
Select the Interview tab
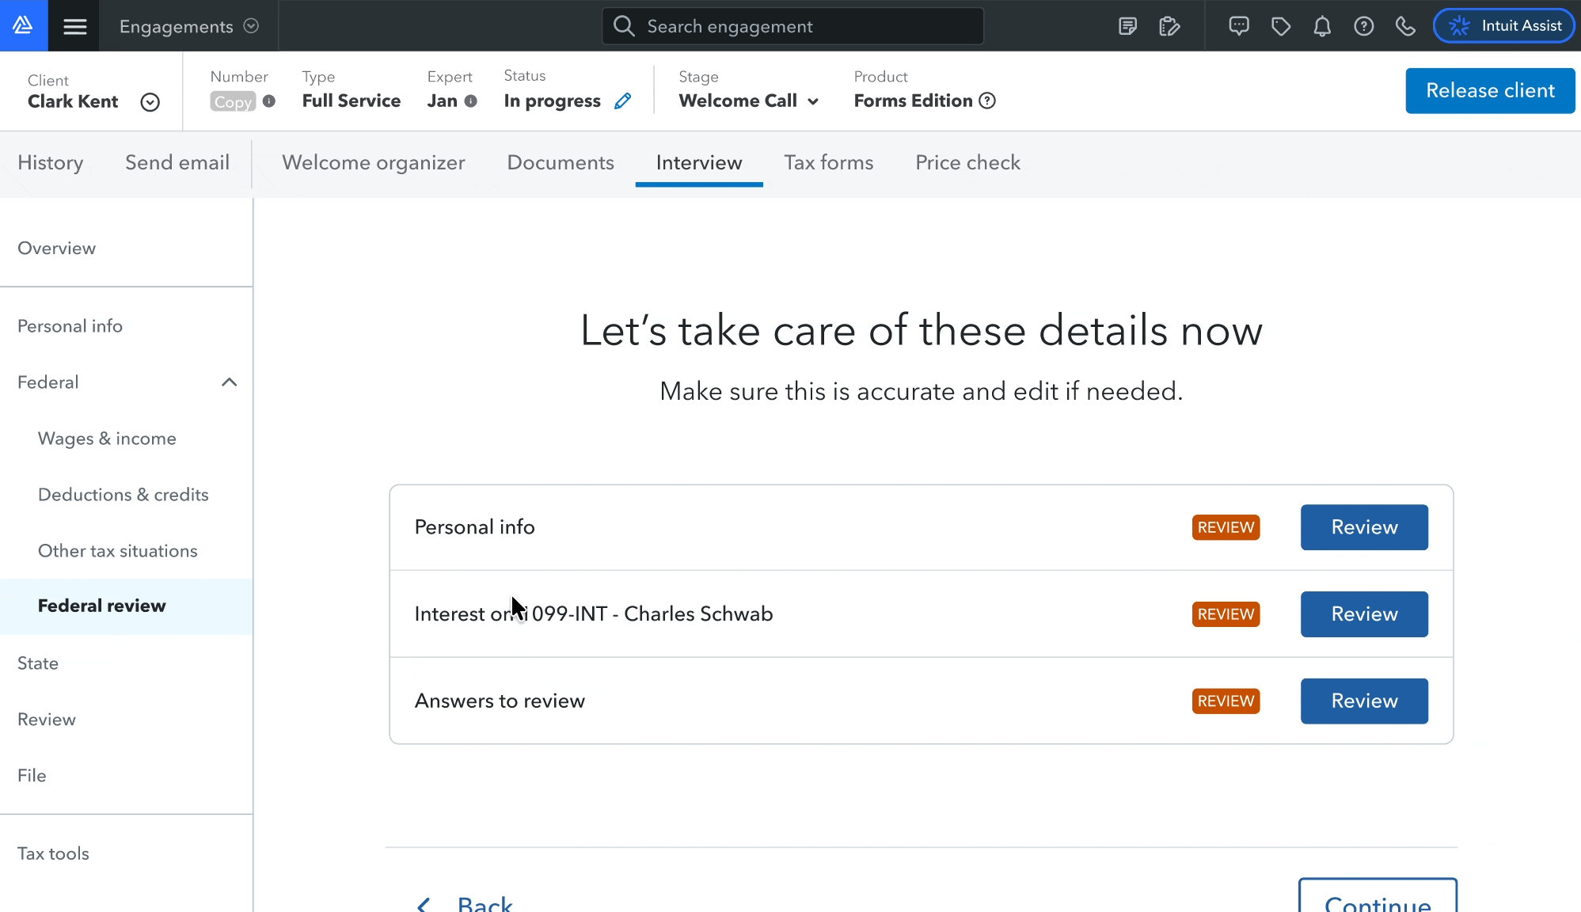[699, 162]
